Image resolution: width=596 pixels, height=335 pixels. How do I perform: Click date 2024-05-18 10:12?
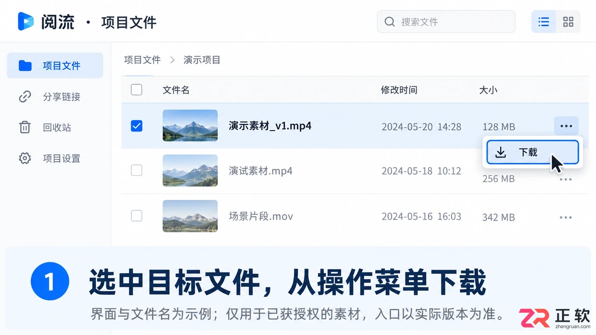click(x=421, y=171)
